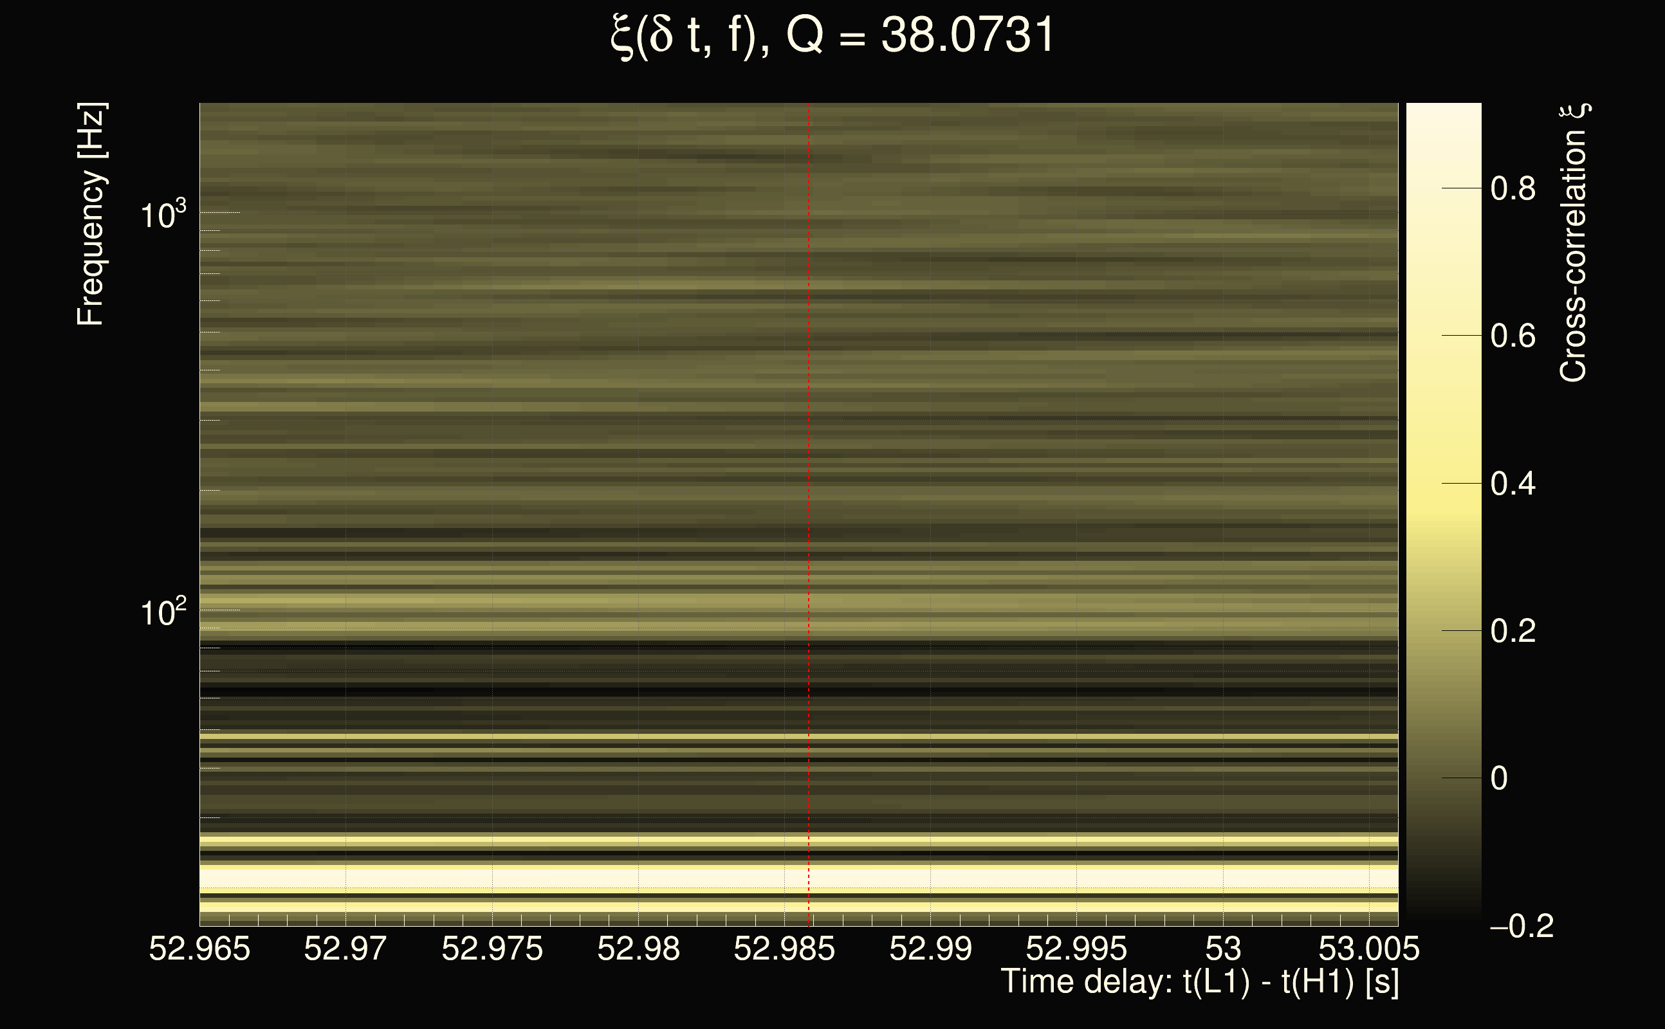The width and height of the screenshot is (1665, 1029).
Task: Click the 53.005 time axis tick label
Action: [1369, 949]
